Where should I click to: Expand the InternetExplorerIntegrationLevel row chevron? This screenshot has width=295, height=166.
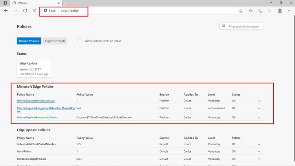click(x=259, y=101)
